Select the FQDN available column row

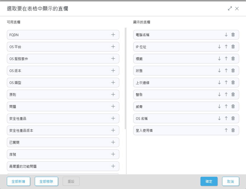click(x=63, y=35)
